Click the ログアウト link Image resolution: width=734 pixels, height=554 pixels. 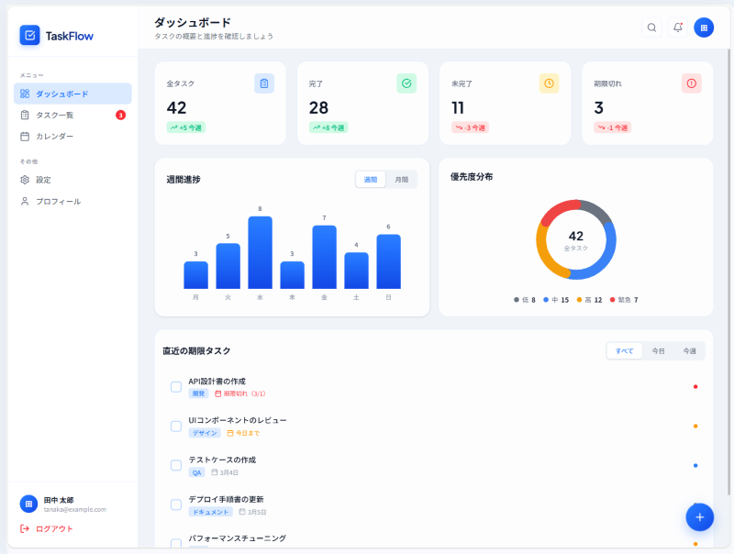47,528
